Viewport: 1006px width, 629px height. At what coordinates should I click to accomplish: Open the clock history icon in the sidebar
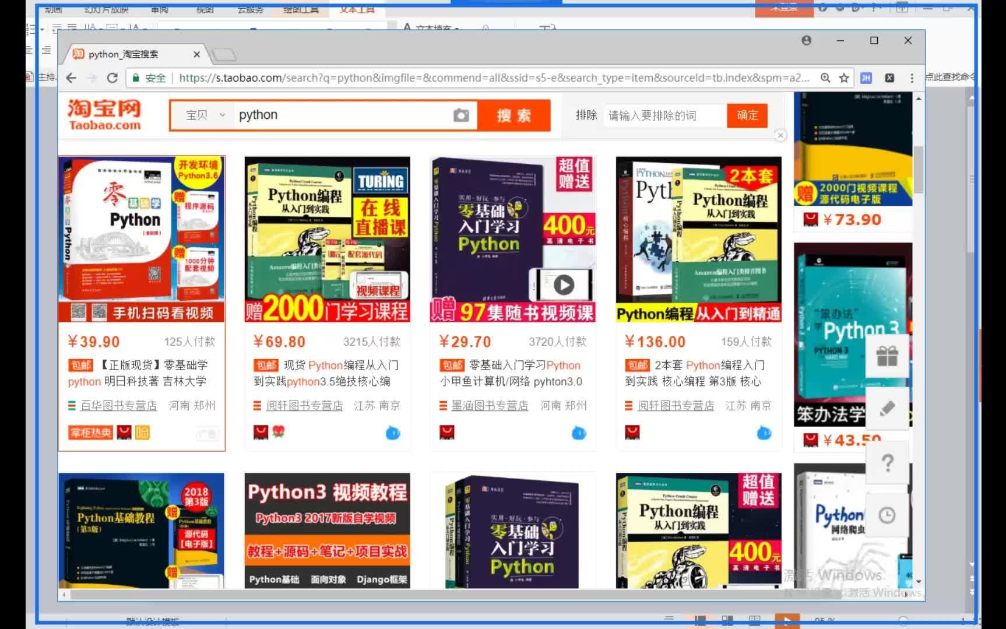tap(887, 515)
